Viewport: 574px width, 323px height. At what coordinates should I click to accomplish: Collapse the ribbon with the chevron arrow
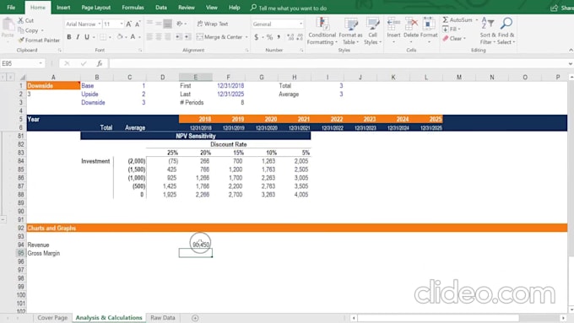[x=571, y=50]
